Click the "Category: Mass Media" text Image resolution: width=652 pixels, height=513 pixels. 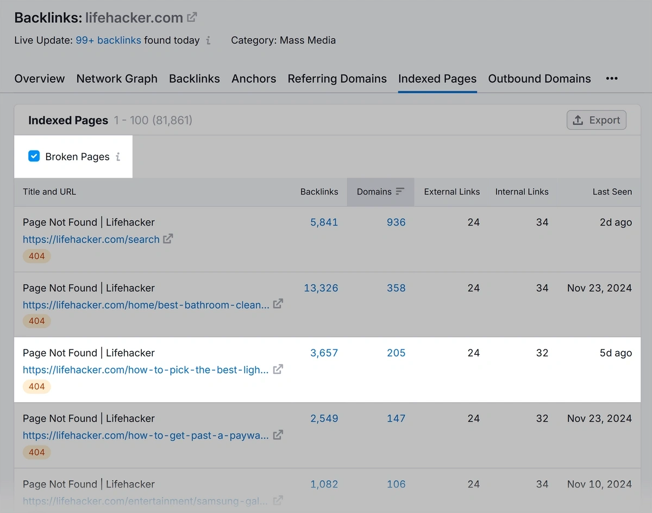(x=283, y=40)
